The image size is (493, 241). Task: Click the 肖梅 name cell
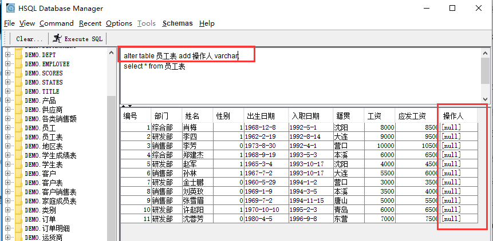197,127
